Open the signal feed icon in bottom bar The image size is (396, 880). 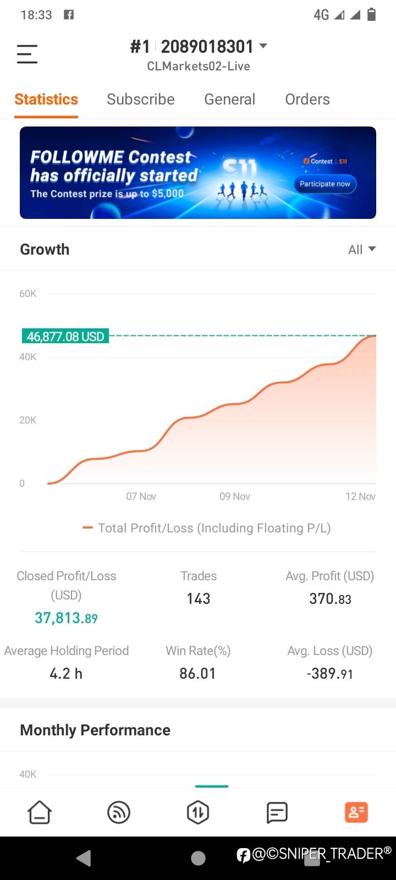(x=119, y=812)
